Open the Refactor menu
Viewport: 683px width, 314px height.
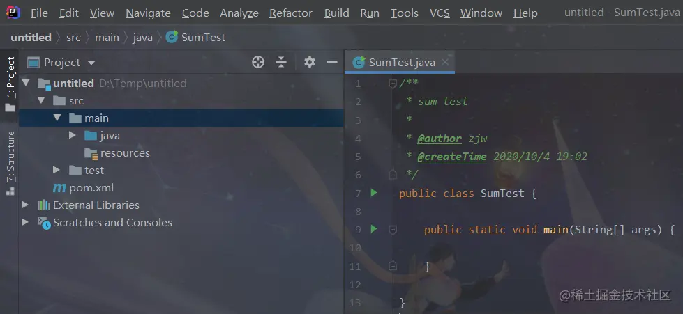click(x=291, y=13)
